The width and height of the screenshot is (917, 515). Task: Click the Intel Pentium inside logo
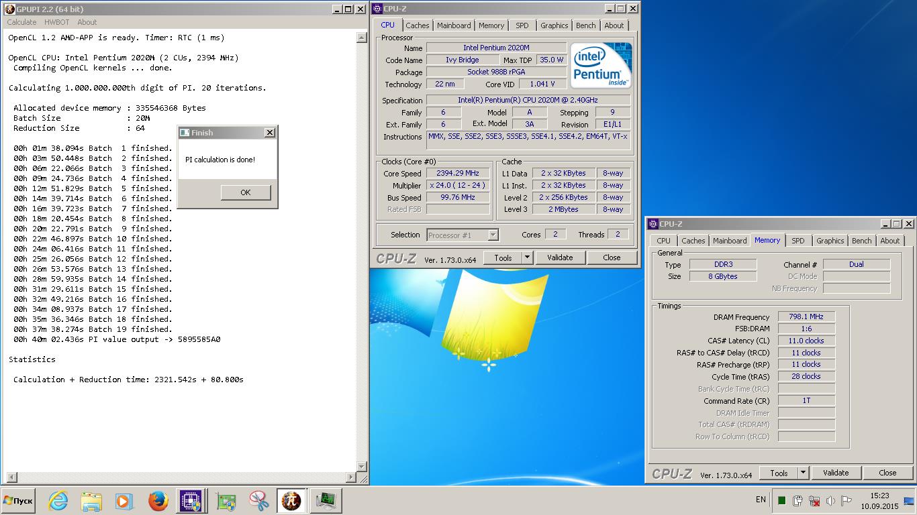pyautogui.click(x=601, y=65)
